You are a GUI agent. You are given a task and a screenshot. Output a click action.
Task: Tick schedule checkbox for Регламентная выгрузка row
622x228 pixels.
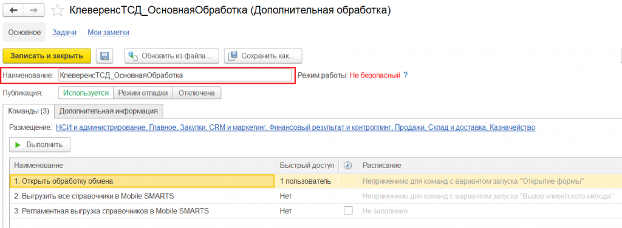click(x=348, y=211)
